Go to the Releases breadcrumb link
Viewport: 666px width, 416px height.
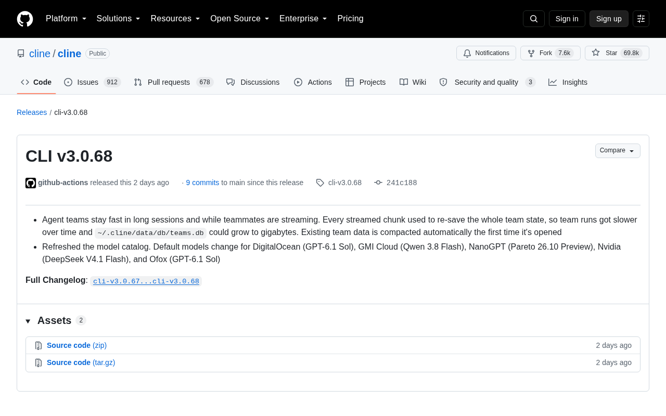point(32,112)
